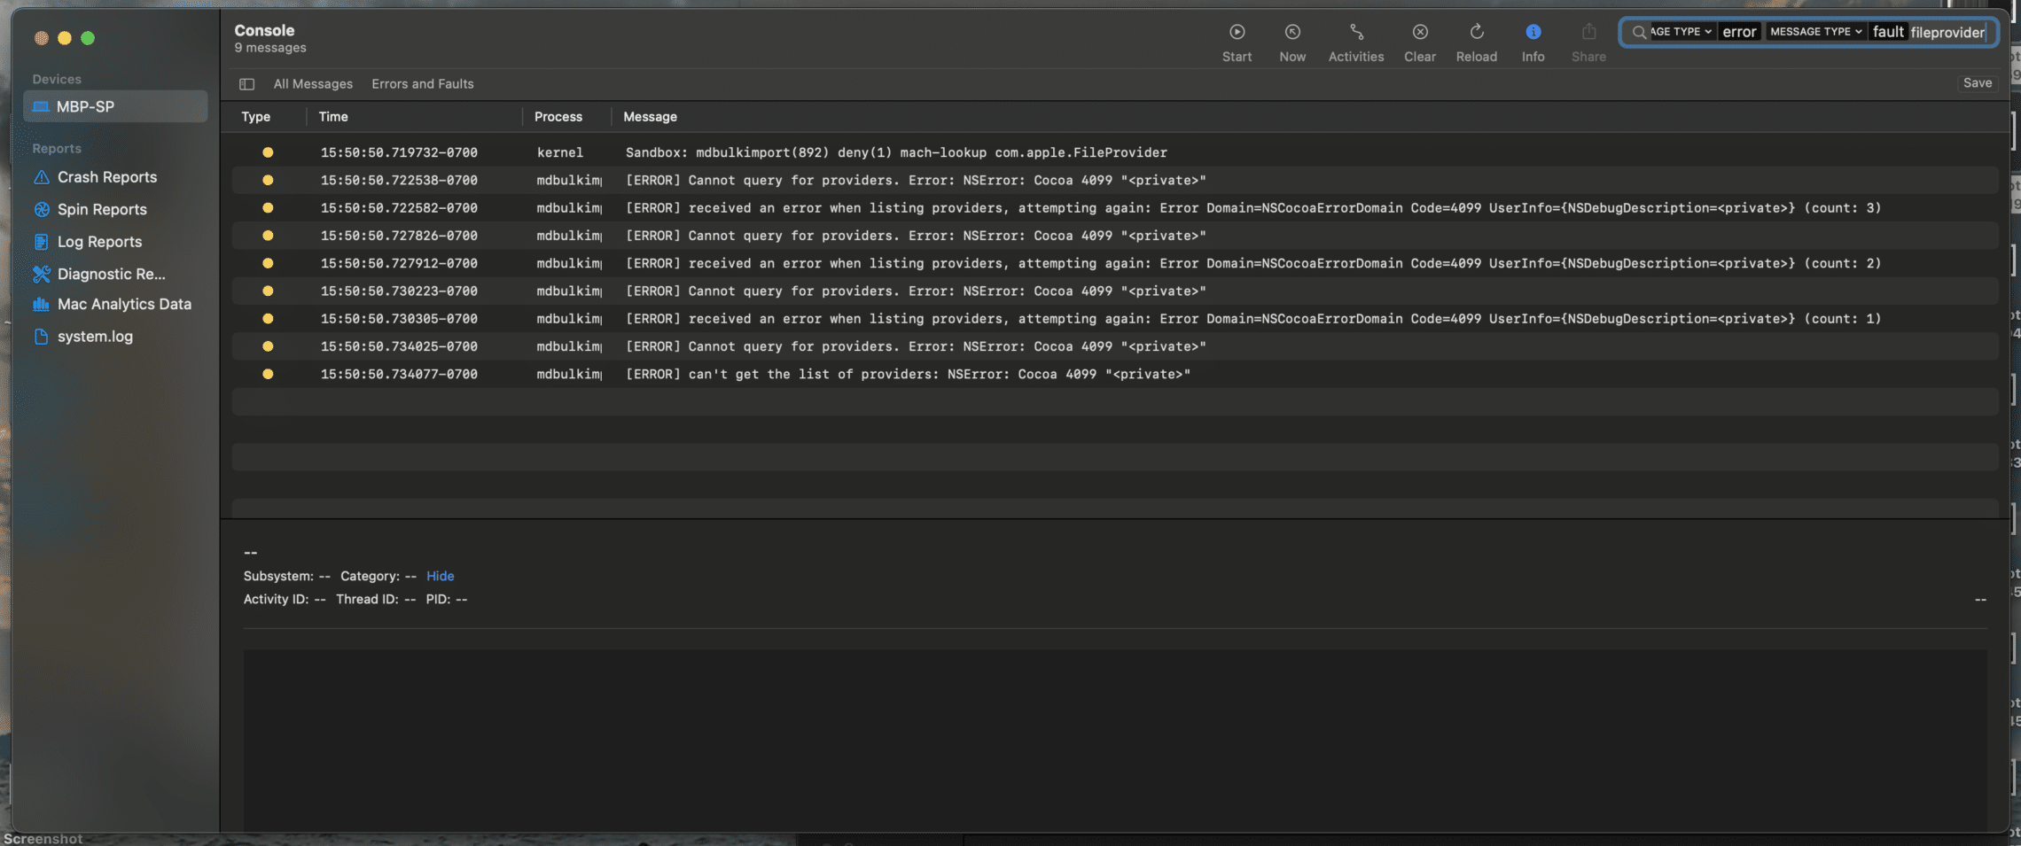Select the can't get list of providers row
Image resolution: width=2021 pixels, height=846 pixels.
coord(1115,374)
